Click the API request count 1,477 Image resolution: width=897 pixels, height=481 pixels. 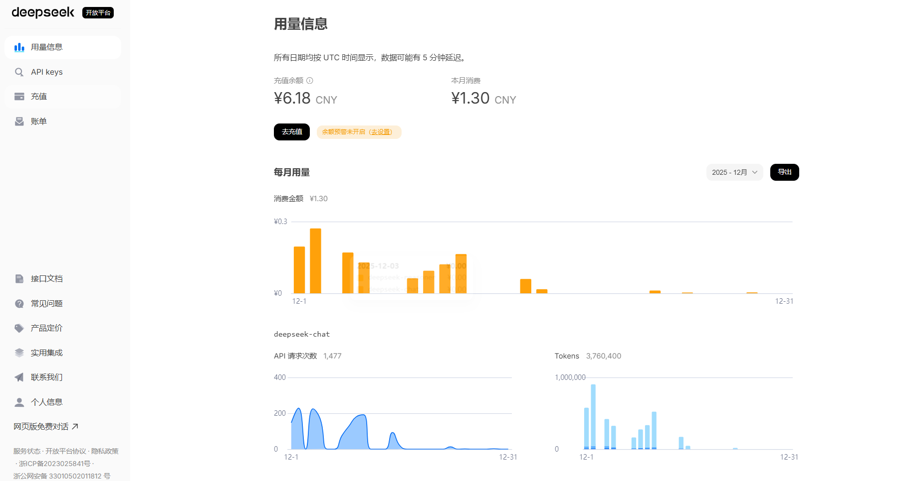click(x=332, y=356)
